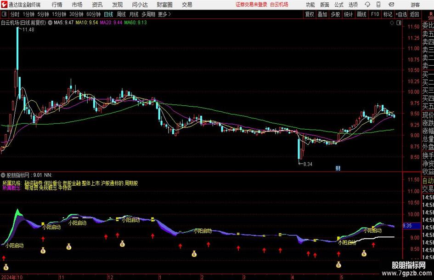The image size is (434, 280).
Task: Click the 统计 statistics button
Action: pos(348,14)
